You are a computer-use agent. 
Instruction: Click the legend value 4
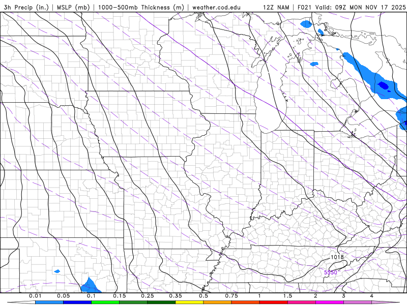(x=372, y=296)
